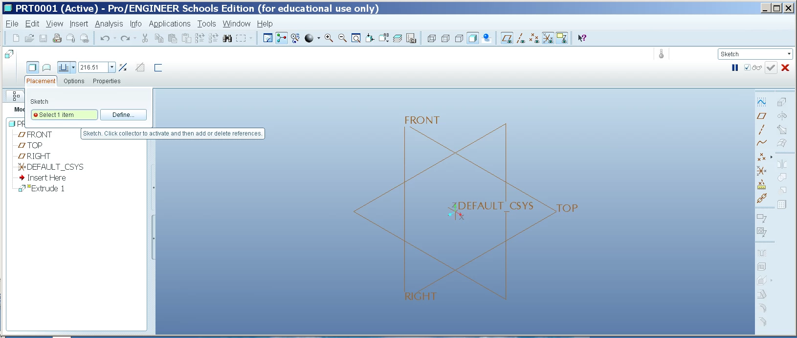The height and width of the screenshot is (338, 797).
Task: Open the depth value dropdown arrow
Action: 112,68
